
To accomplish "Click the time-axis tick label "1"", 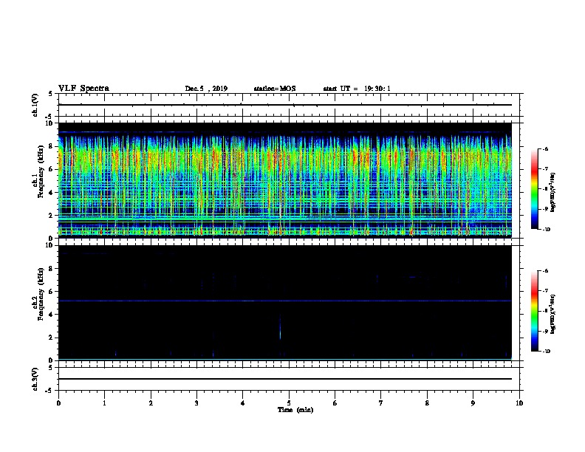I will [x=104, y=403].
